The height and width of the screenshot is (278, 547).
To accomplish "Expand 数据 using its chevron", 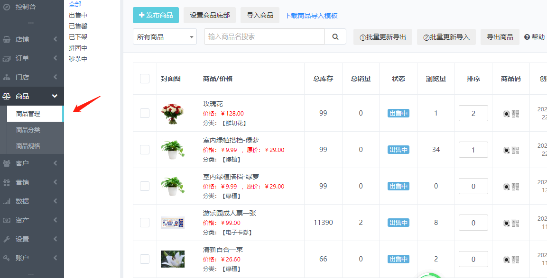I will tap(55, 201).
